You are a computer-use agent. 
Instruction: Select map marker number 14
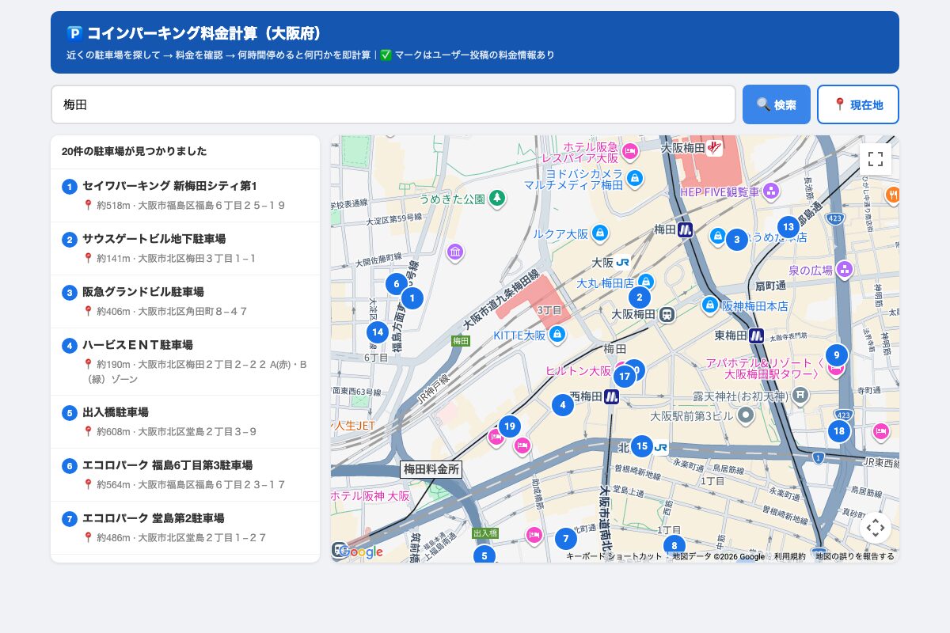click(x=378, y=332)
